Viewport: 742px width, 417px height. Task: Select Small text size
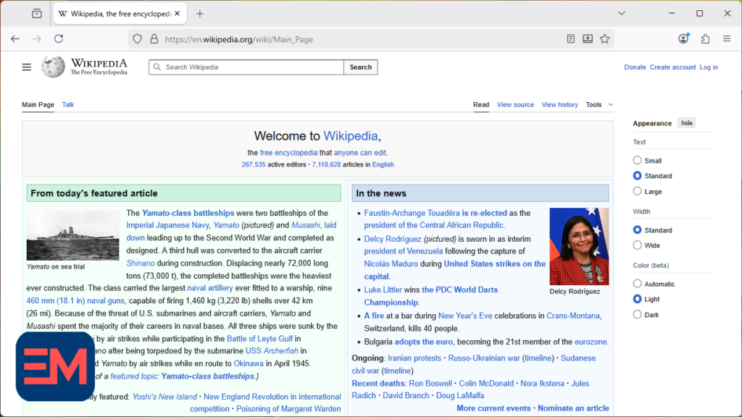point(638,160)
